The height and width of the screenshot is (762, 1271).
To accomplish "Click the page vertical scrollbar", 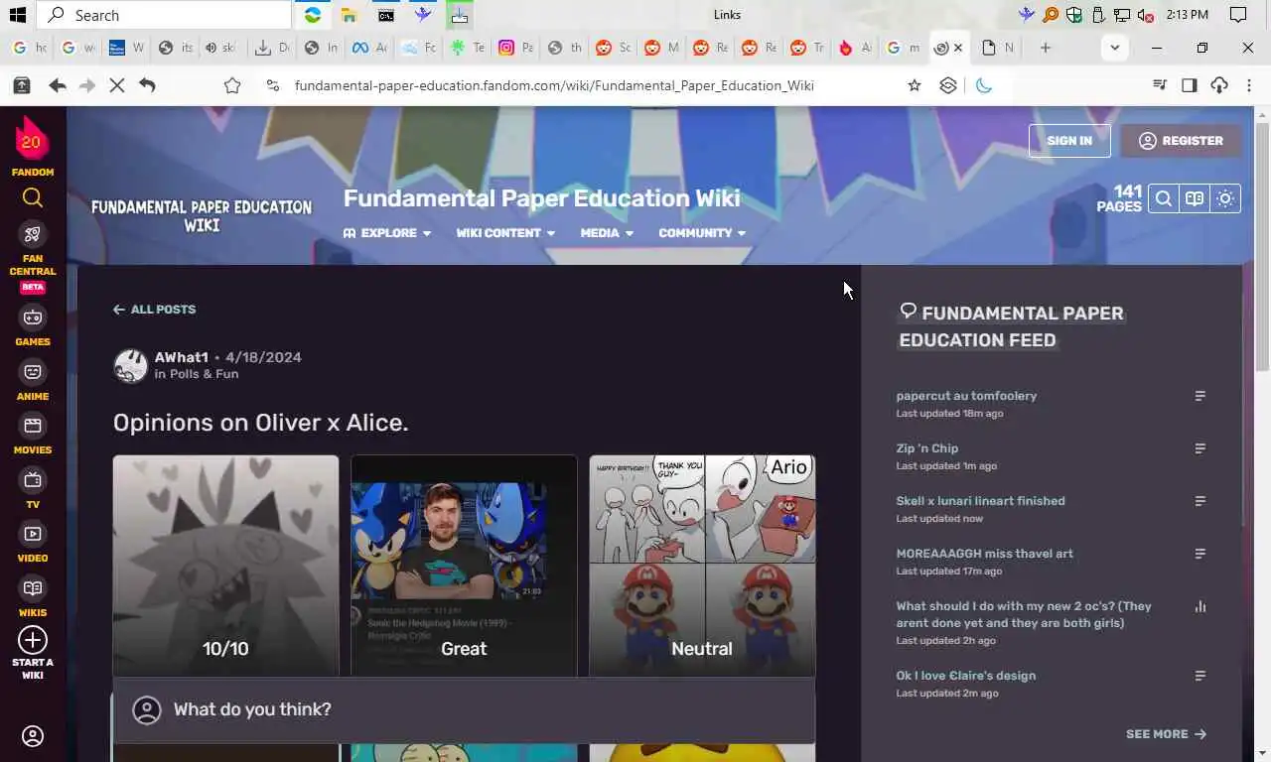I will point(1262,248).
